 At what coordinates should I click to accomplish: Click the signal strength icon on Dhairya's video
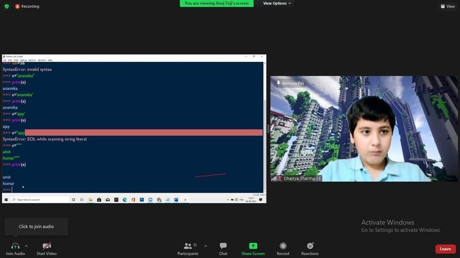point(274,178)
